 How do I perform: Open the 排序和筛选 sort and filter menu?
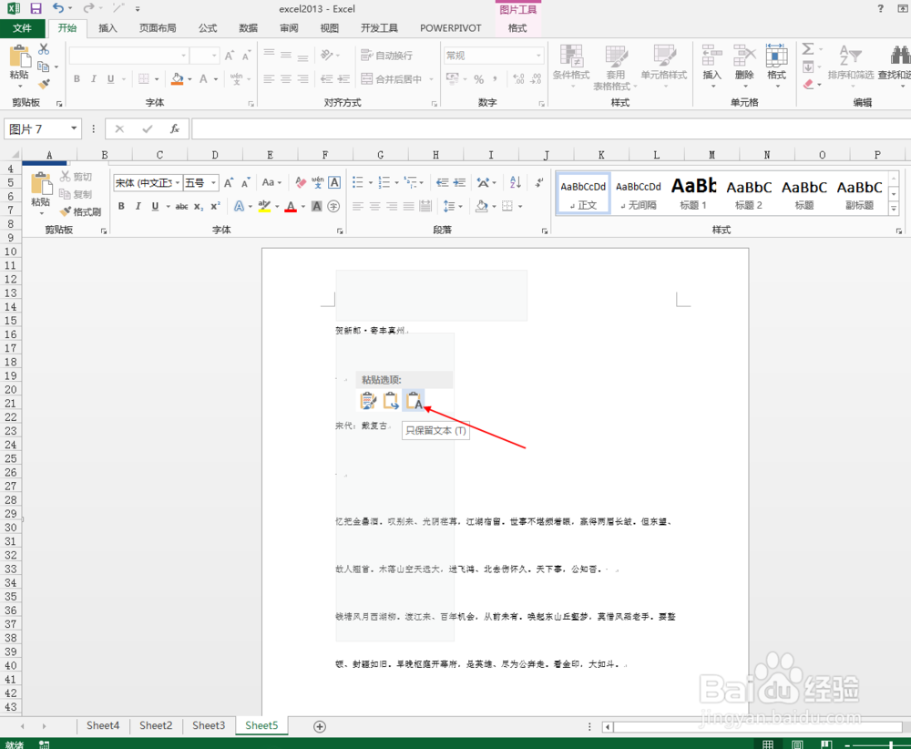[x=851, y=66]
